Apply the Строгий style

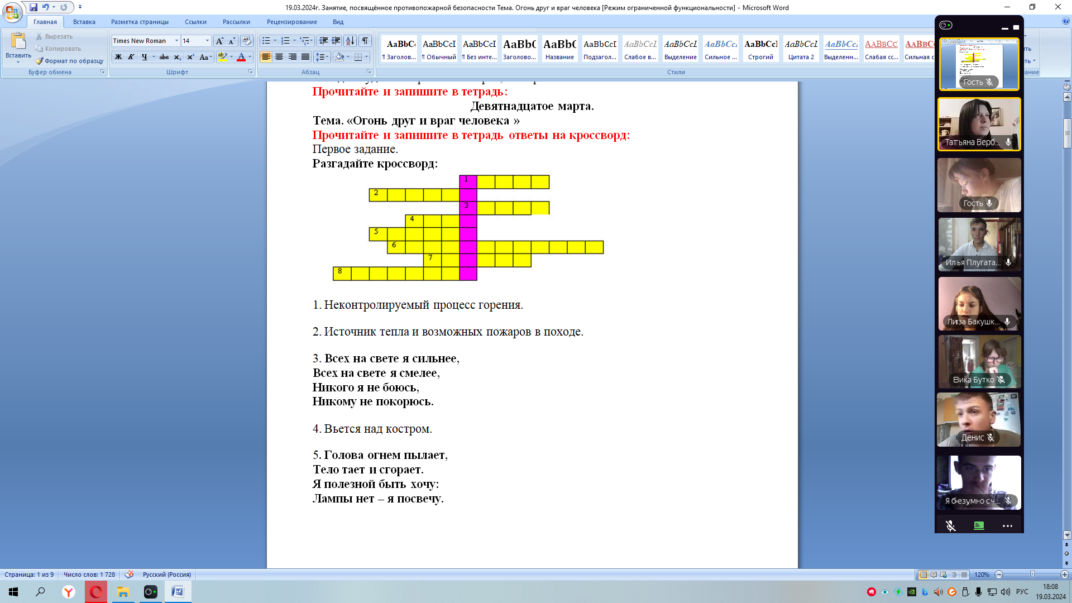[x=760, y=49]
